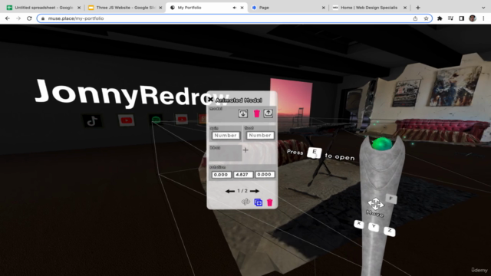Open Chrome three-dot menu

point(483,18)
